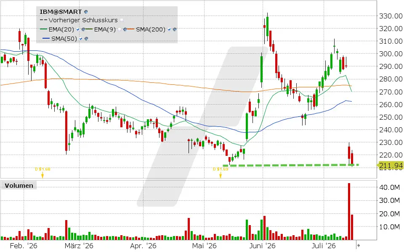Open the settings icon for EMA(20)
The width and height of the screenshot is (404, 252).
(x=83, y=29)
